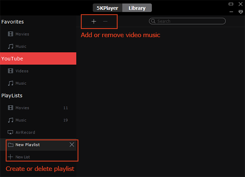Image resolution: width=245 pixels, height=177 pixels.
Task: Open Music under Favorites
Action: (38, 46)
